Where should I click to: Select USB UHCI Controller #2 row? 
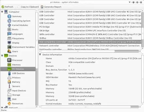coord(90,12)
